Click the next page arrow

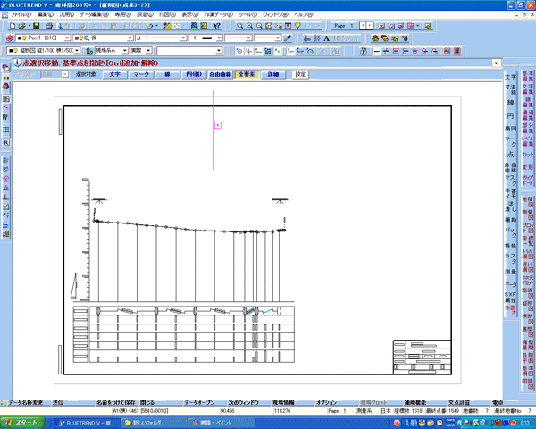click(x=369, y=26)
